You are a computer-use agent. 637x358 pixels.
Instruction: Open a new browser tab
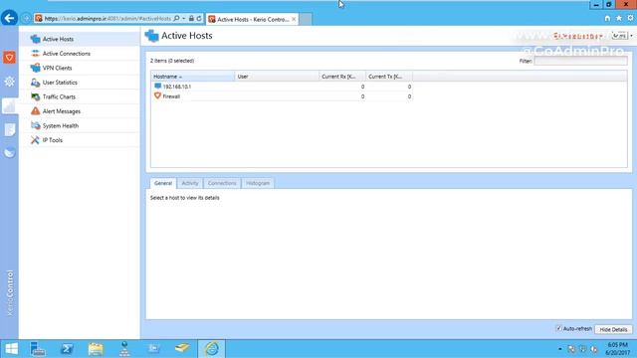coord(306,19)
